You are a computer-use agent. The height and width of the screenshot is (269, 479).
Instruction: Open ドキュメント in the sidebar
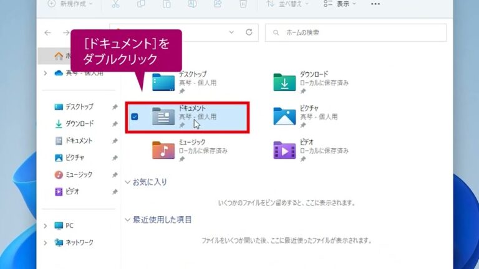click(x=79, y=141)
